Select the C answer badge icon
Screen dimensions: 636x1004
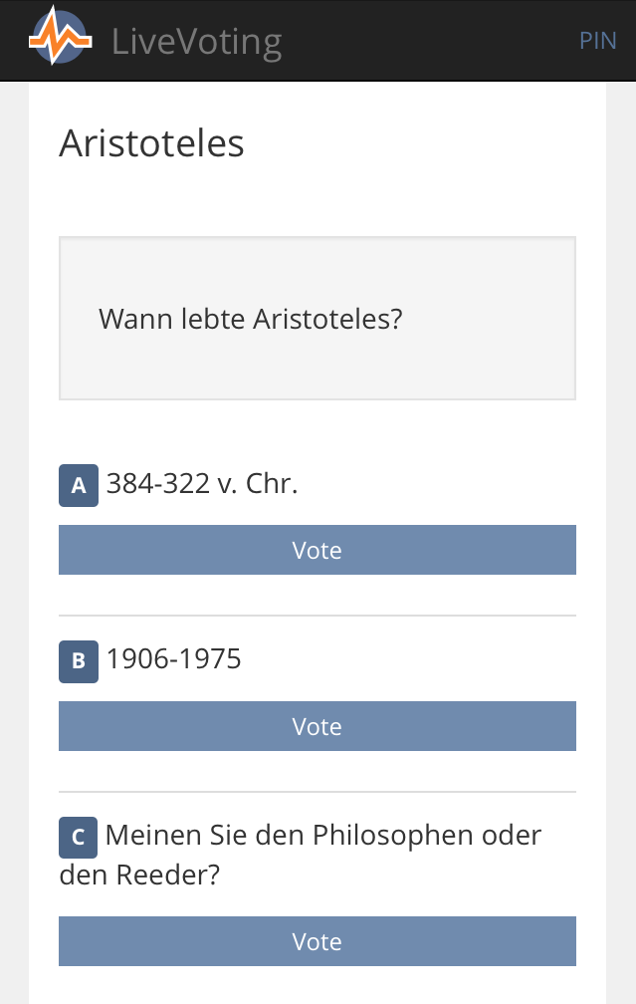tap(79, 838)
